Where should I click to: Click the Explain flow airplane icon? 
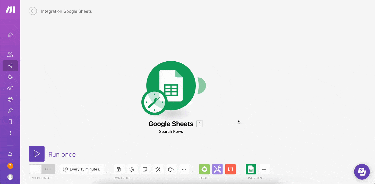coord(171,169)
